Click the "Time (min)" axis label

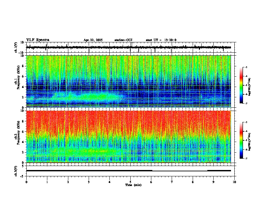point(133,185)
